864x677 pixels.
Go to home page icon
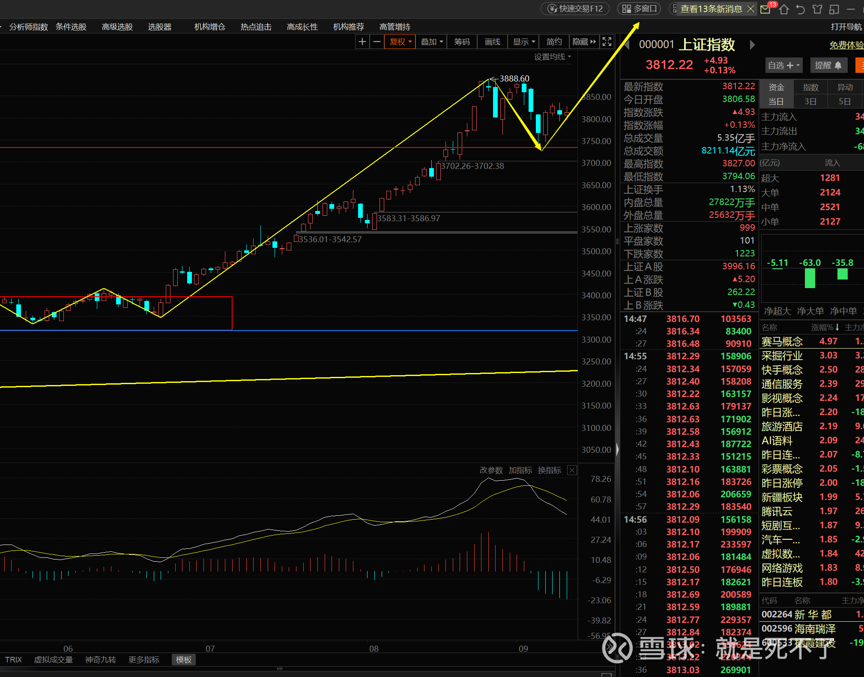tap(784, 9)
